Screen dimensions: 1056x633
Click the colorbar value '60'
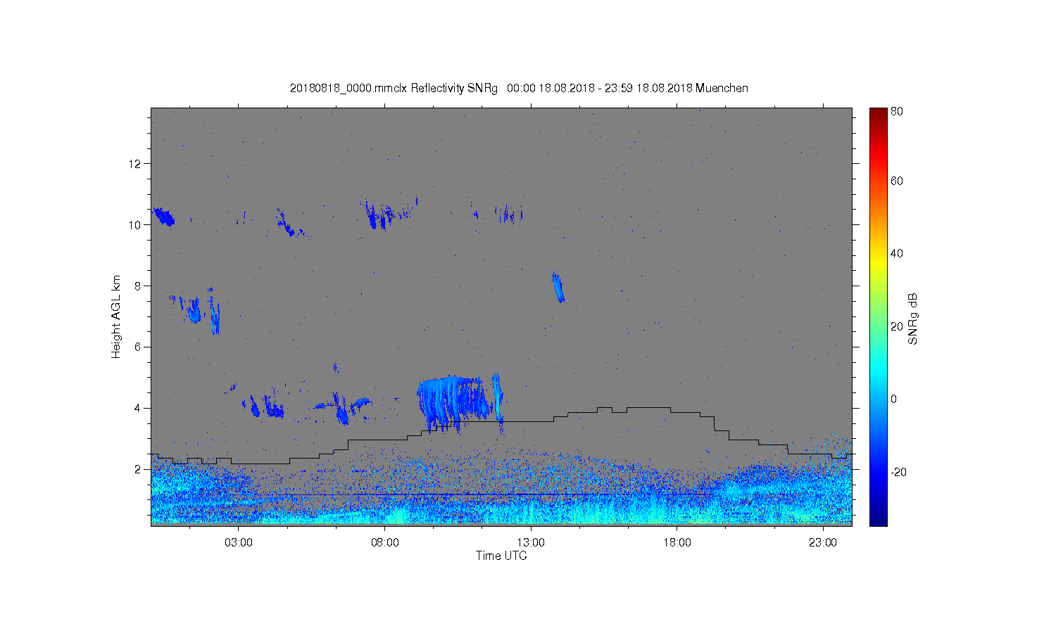[897, 181]
